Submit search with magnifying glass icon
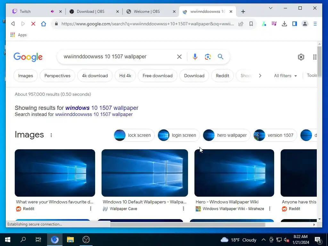The width and height of the screenshot is (328, 246). (220, 56)
